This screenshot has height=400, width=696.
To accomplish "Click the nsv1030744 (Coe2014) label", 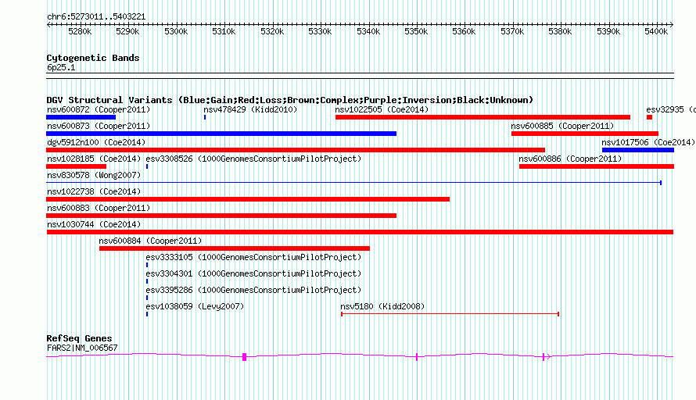I will (x=94, y=224).
